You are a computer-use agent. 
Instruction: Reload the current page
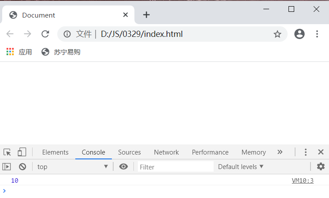(45, 34)
